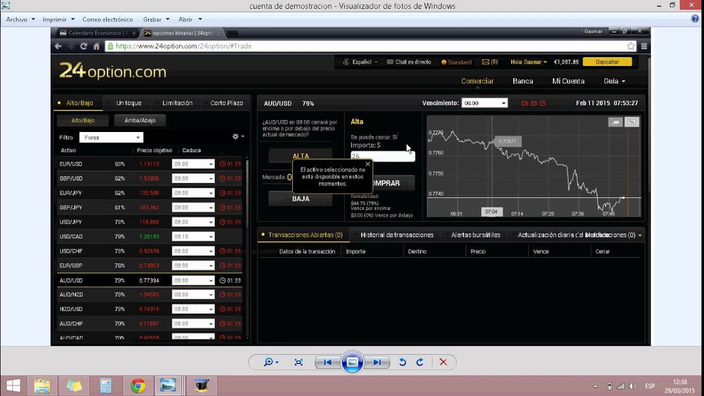
Task: Open the inbox envelope (0)
Action: coord(490,62)
